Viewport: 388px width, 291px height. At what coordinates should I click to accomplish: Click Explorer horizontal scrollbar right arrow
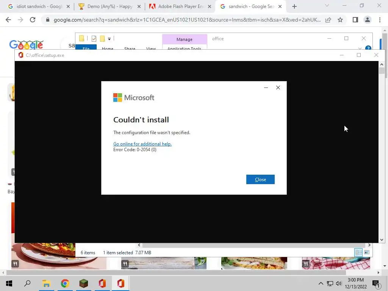tap(369, 245)
